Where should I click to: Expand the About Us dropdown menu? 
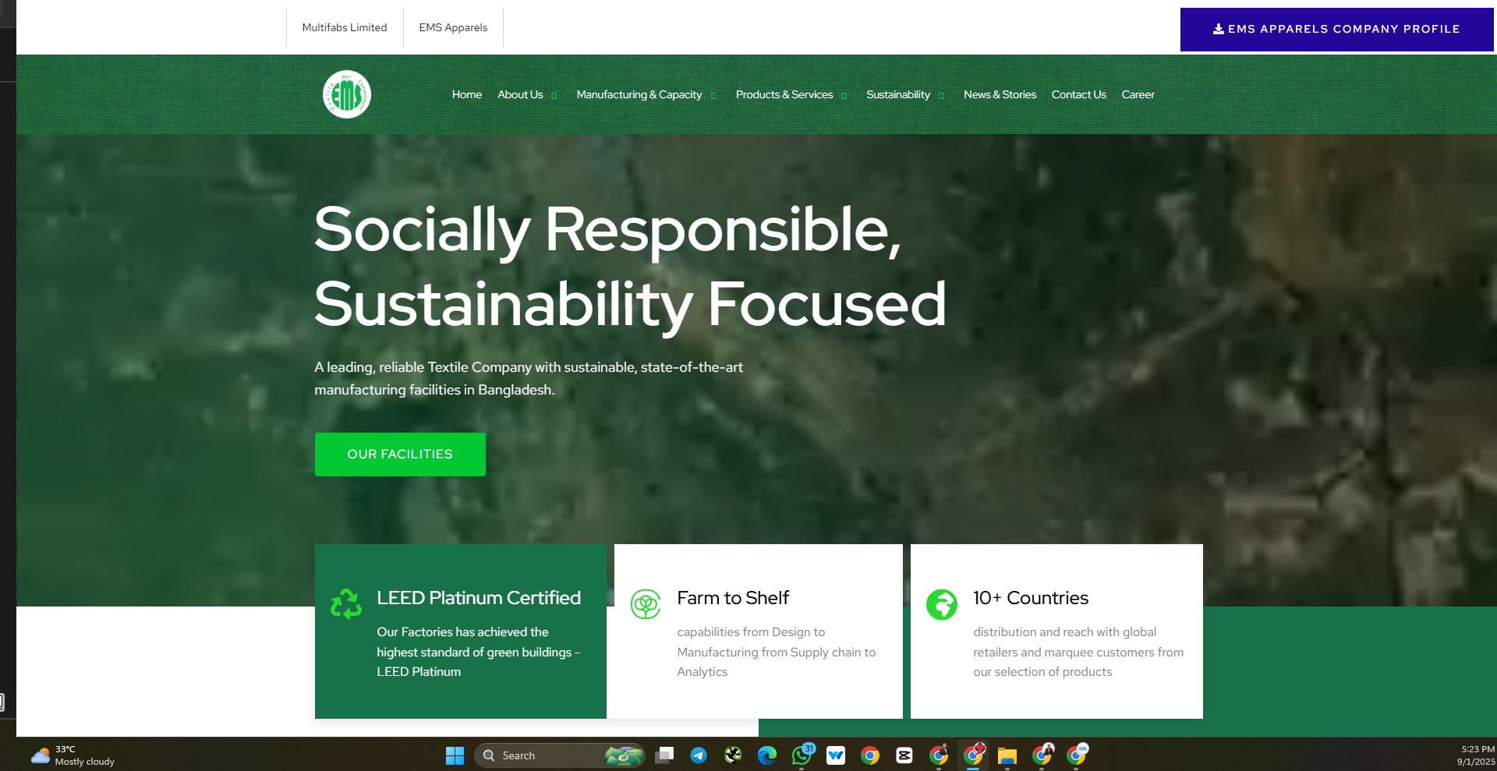point(526,94)
